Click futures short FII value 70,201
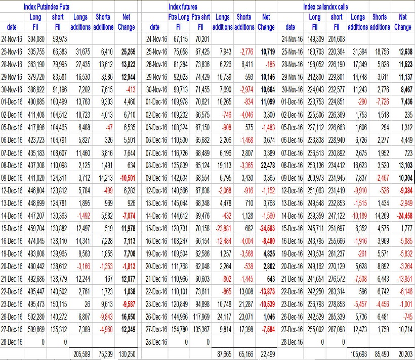Viewport: 415px width, 360px height. coord(202,39)
